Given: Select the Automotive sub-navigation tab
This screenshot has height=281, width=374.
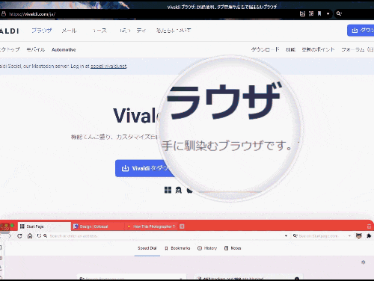Looking at the screenshot, I should 64,49.
